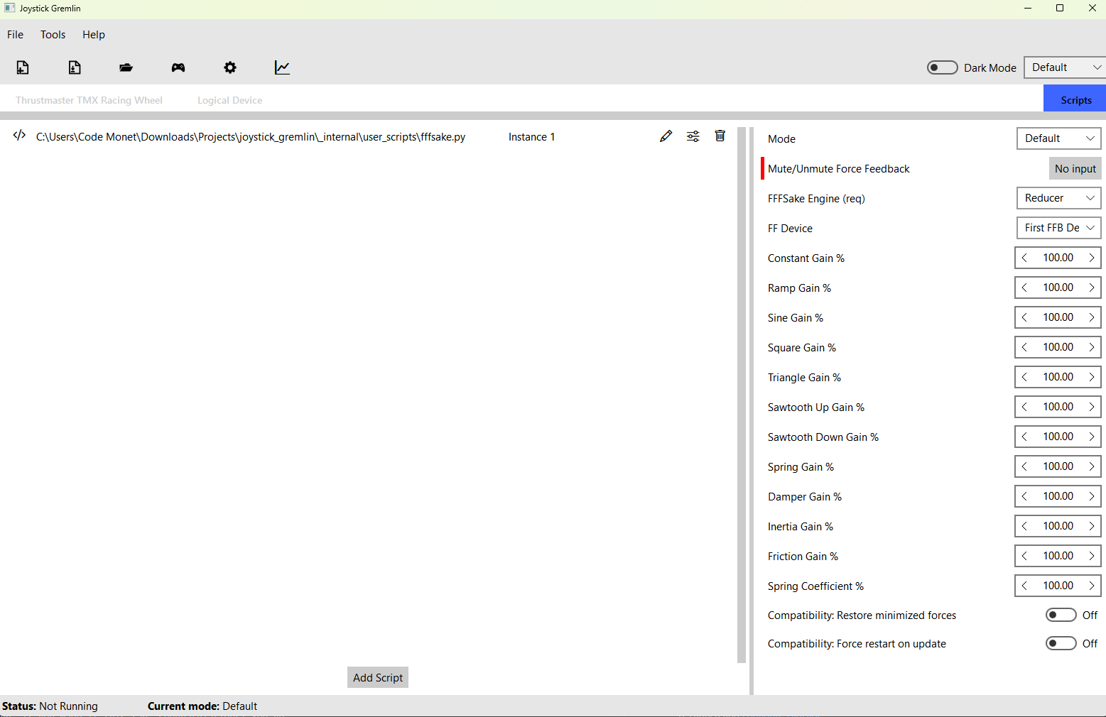This screenshot has width=1106, height=717.
Task: Open the Mode dropdown set to Default
Action: (x=1058, y=138)
